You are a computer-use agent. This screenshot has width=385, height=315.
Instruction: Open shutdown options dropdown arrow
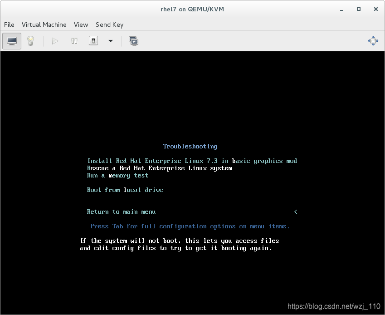(111, 41)
